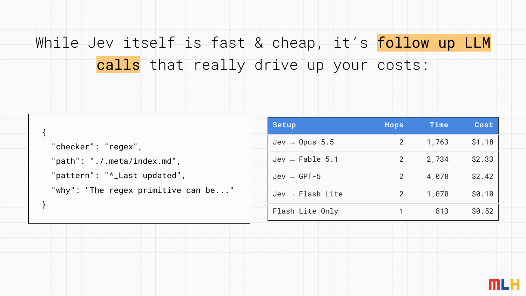Image resolution: width=526 pixels, height=296 pixels.
Task: Click the cost value $2.33
Action: pyautogui.click(x=483, y=160)
